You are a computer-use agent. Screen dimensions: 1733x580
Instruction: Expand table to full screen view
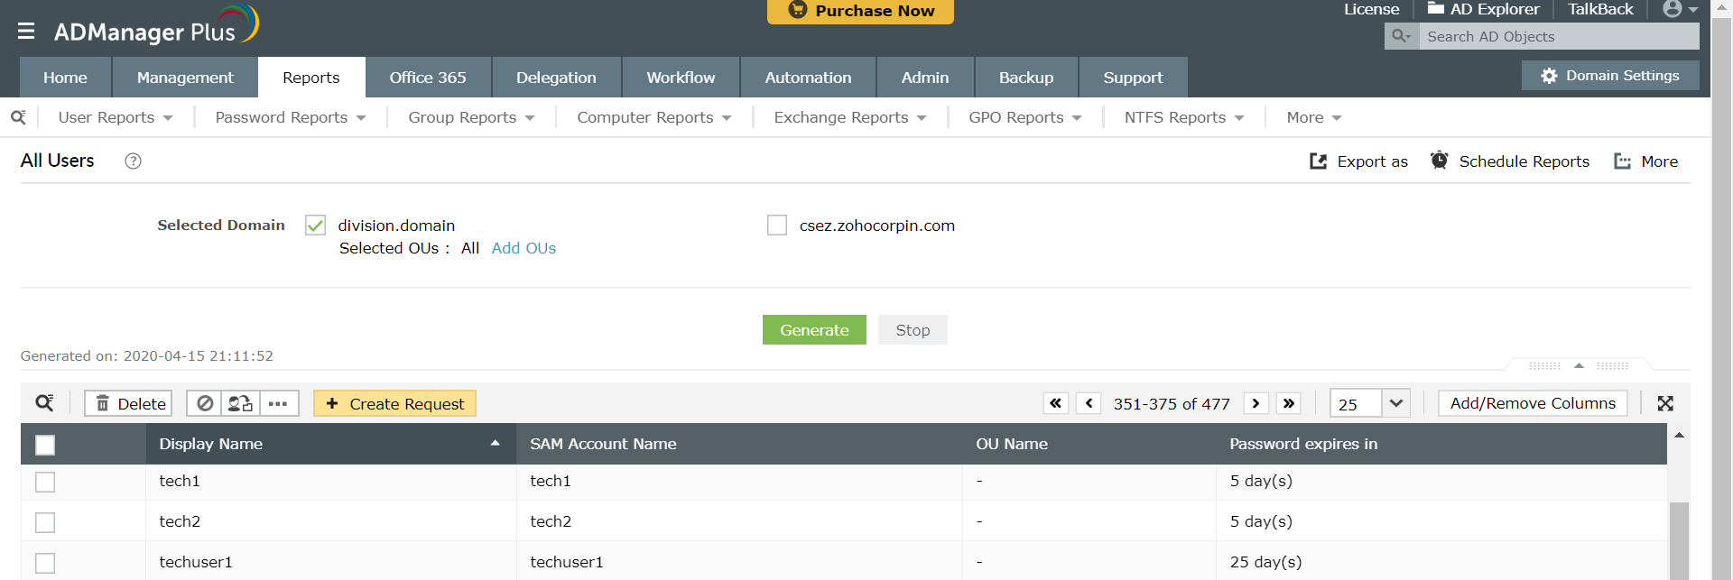[1665, 403]
